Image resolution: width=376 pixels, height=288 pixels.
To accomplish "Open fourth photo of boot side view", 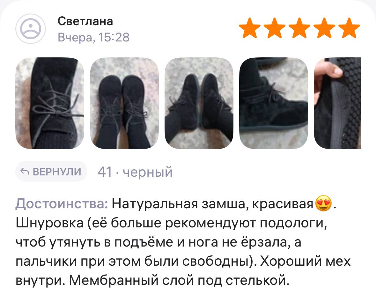I will tap(274, 103).
